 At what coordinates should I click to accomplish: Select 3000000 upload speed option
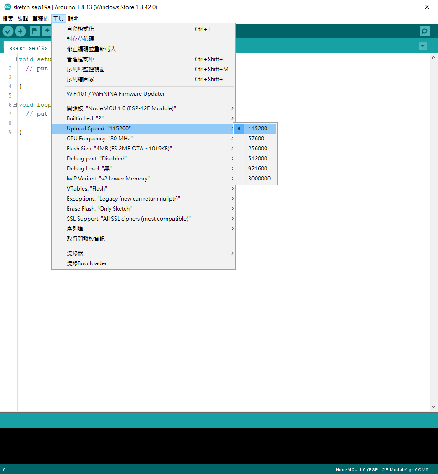click(x=255, y=178)
